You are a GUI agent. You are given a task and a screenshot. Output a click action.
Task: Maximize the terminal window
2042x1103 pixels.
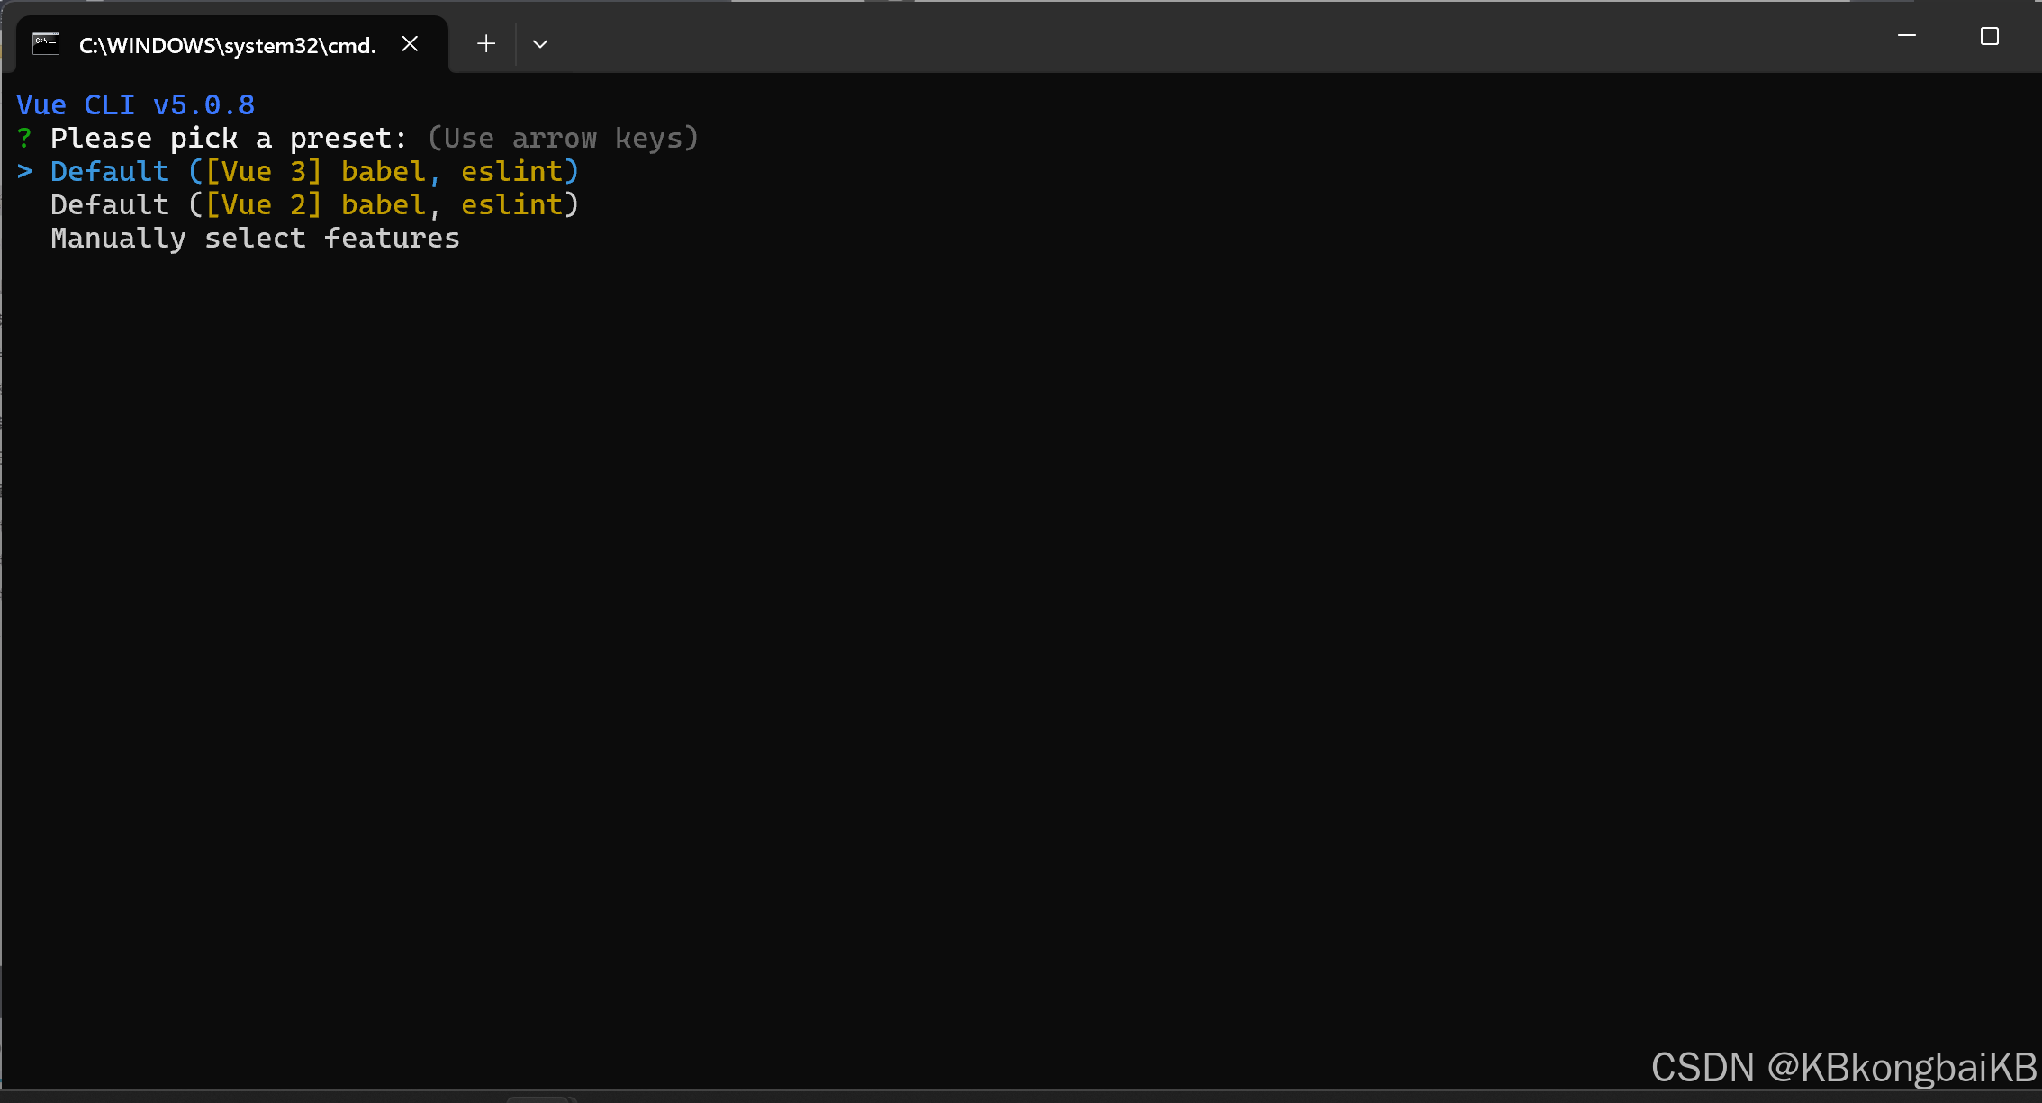click(x=1990, y=36)
